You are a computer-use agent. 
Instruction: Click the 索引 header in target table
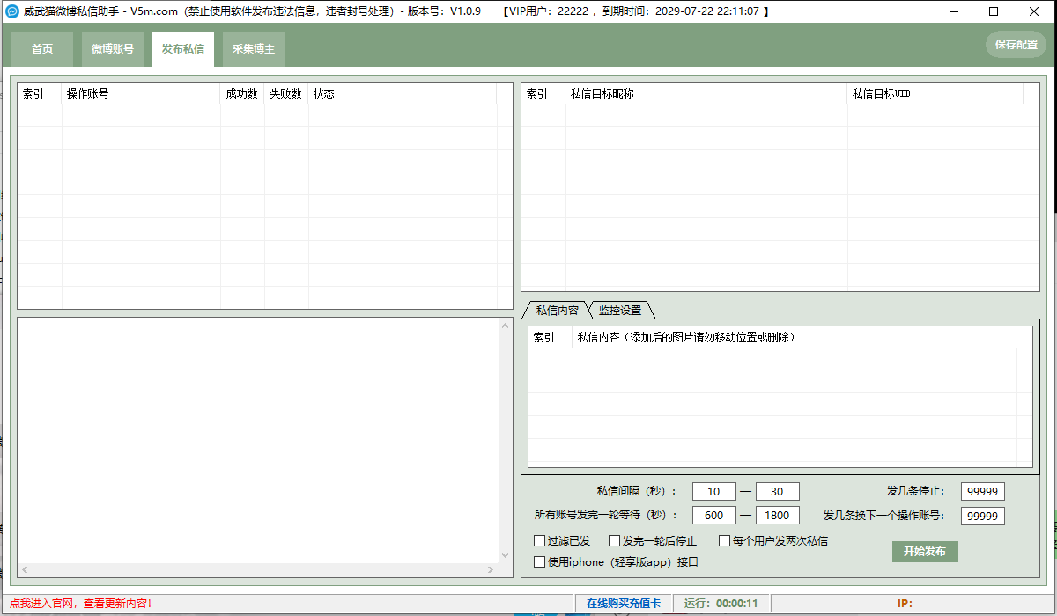pyautogui.click(x=543, y=93)
